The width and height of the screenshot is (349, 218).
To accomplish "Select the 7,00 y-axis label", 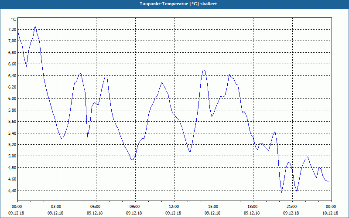I will (12, 41).
